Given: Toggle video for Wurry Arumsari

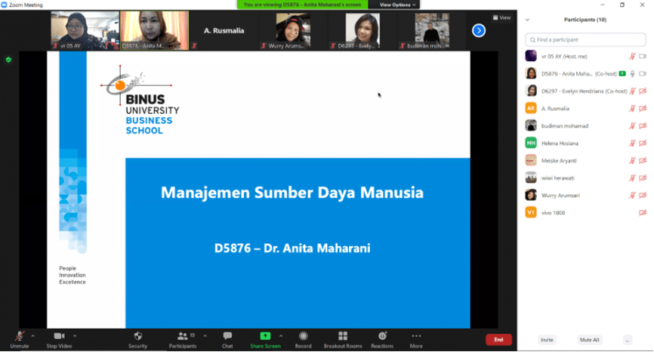Looking at the screenshot, I should pos(643,195).
